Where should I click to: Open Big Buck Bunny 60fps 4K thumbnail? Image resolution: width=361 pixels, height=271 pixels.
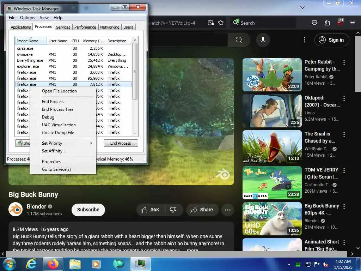pos(272,219)
